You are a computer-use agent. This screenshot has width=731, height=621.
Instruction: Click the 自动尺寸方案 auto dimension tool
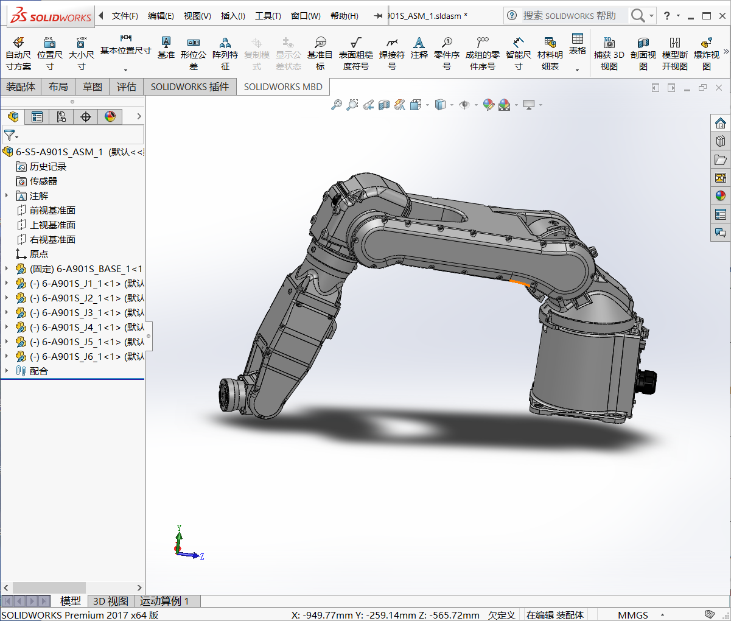click(18, 53)
